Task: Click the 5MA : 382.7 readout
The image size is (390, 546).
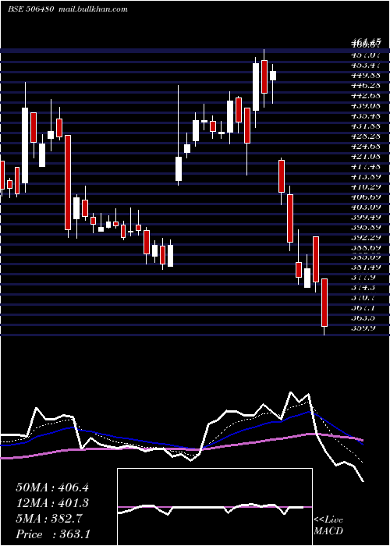Action: tap(49, 519)
